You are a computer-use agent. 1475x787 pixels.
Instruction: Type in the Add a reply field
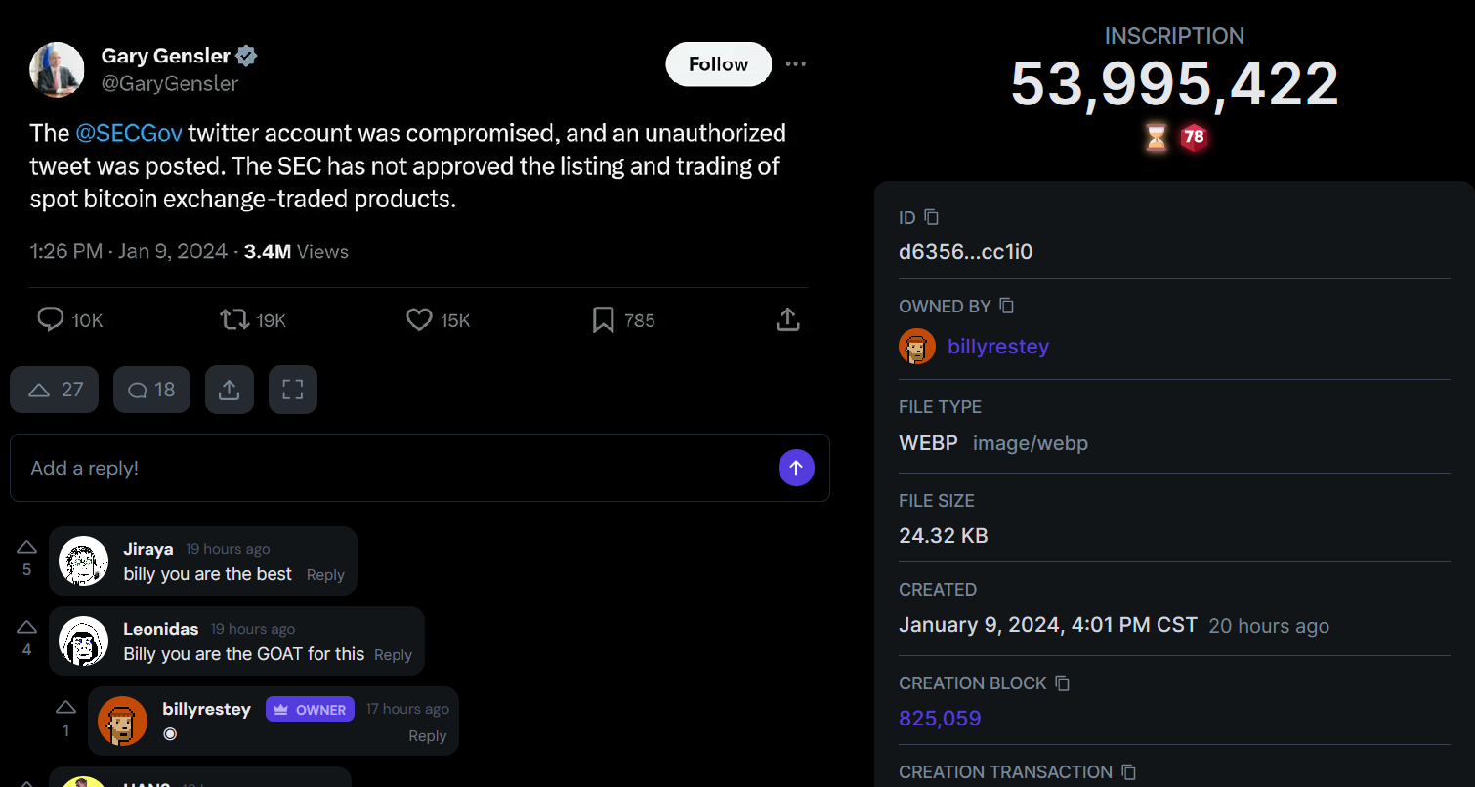click(391, 468)
